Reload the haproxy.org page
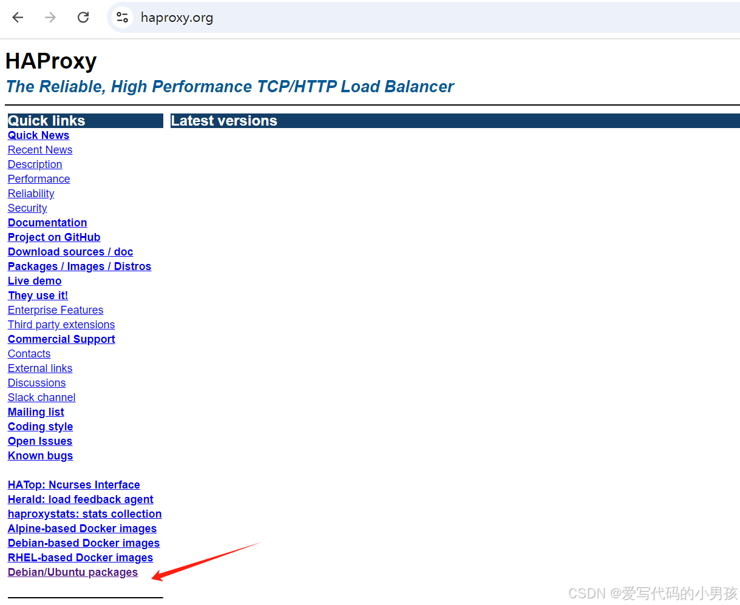Viewport: 740px width, 605px height. 83,18
